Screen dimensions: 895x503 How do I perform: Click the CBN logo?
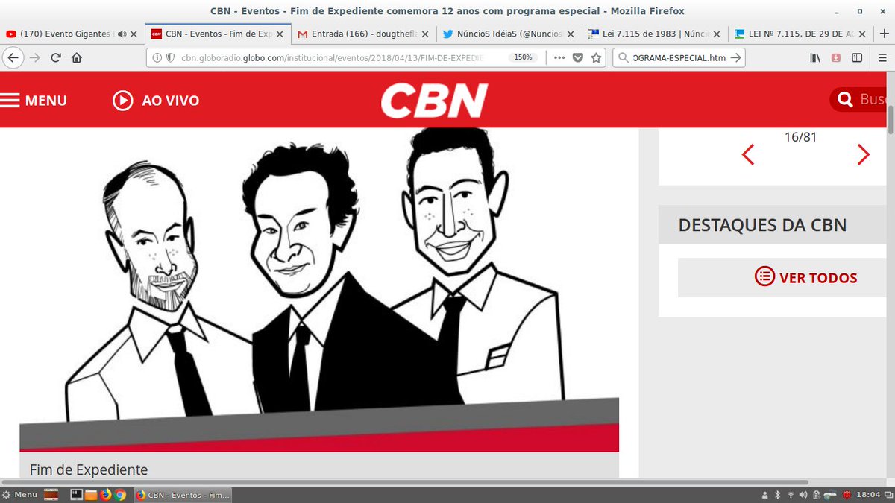(x=434, y=100)
